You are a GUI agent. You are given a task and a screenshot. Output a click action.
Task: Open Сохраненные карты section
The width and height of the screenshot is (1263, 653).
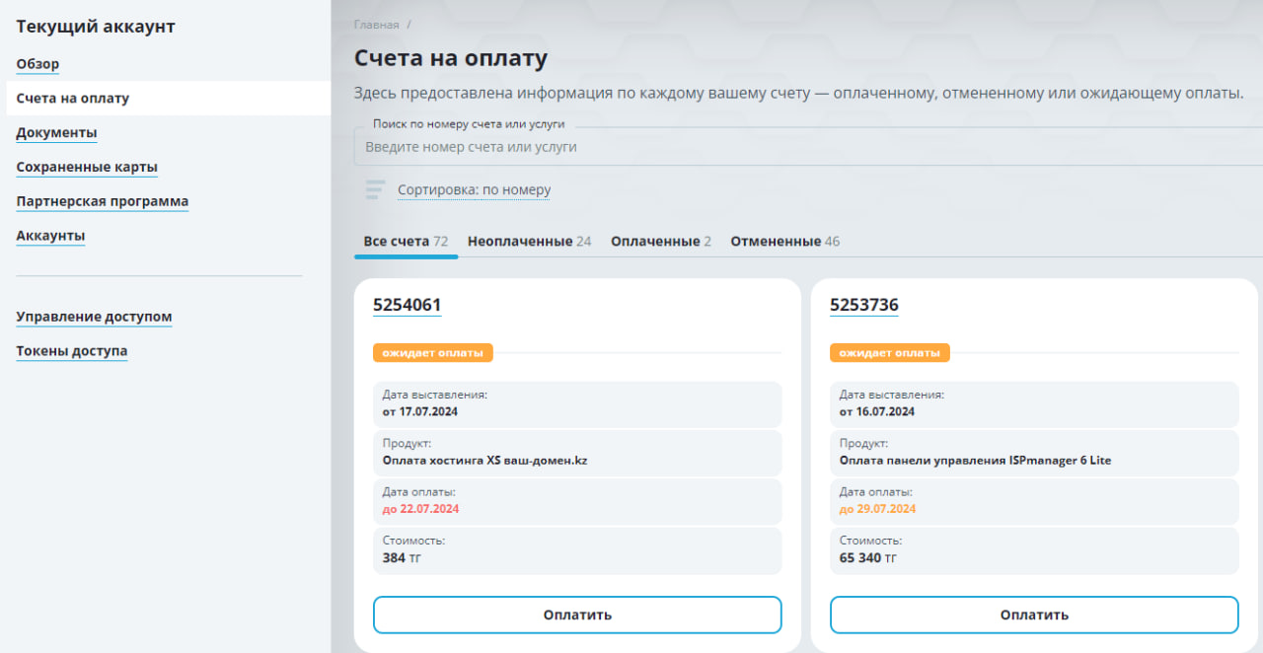click(87, 168)
